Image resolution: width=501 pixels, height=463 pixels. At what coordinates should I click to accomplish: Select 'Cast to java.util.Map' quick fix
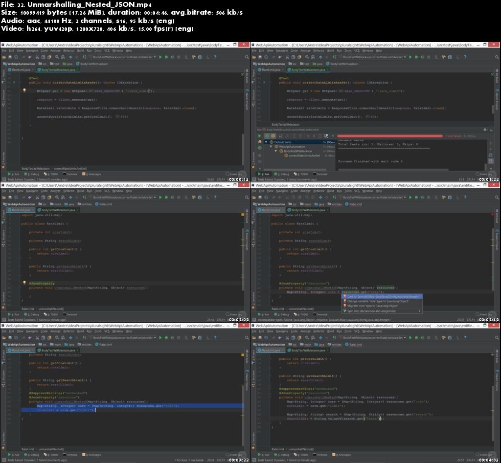point(383,296)
